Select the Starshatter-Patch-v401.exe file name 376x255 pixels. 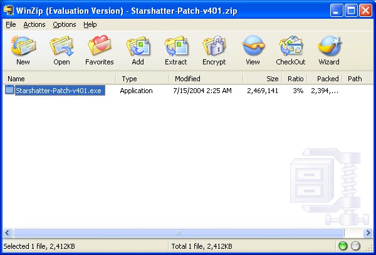[x=60, y=91]
